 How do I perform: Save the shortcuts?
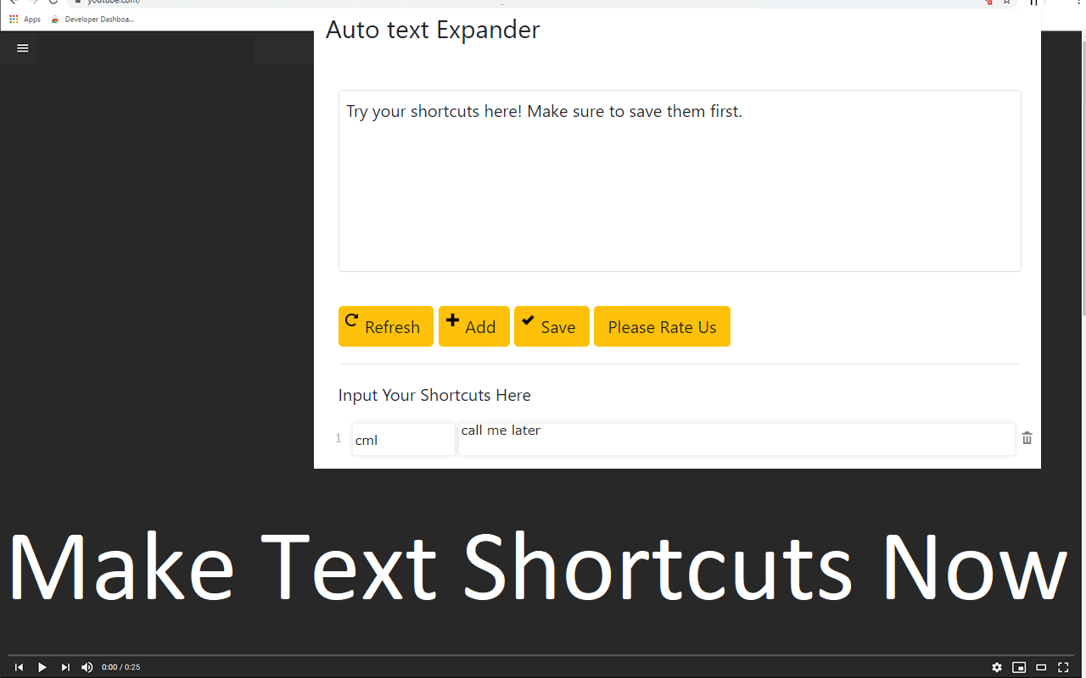551,326
